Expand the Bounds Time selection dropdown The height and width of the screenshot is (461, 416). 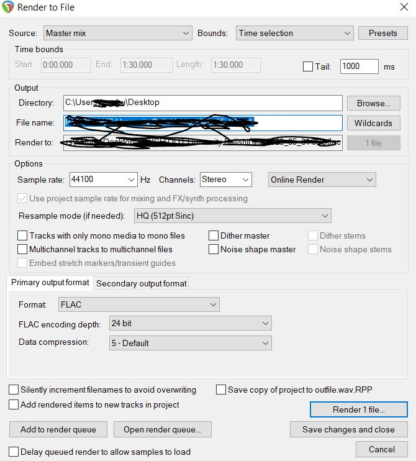295,33
